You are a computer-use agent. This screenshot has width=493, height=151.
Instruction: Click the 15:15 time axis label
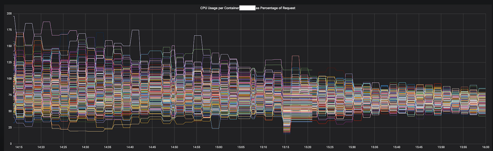286,147
